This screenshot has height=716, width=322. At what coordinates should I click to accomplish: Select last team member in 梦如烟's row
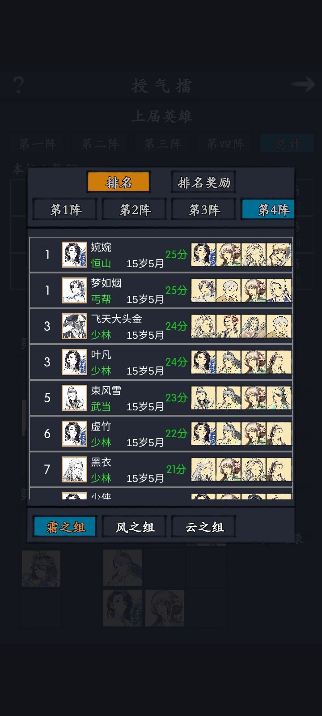[x=279, y=290]
